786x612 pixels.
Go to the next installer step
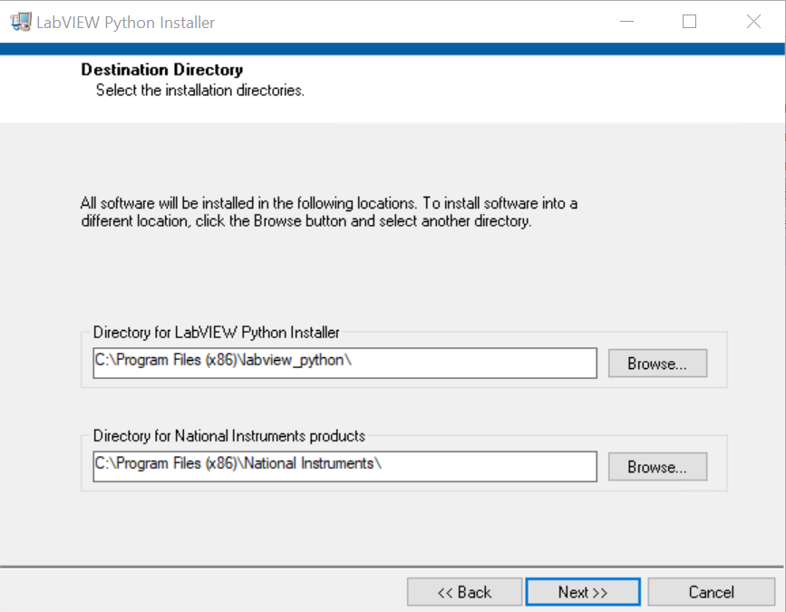[583, 592]
